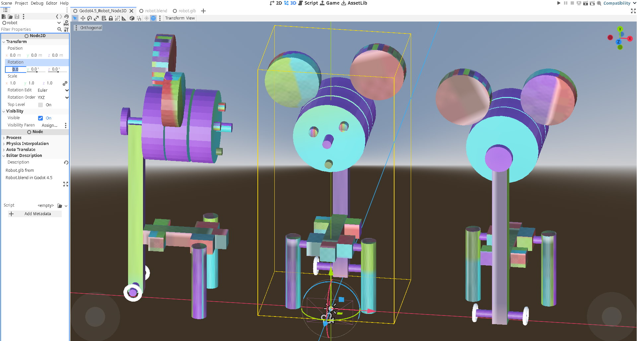
Task: Click the object history icon
Action: click(x=66, y=17)
